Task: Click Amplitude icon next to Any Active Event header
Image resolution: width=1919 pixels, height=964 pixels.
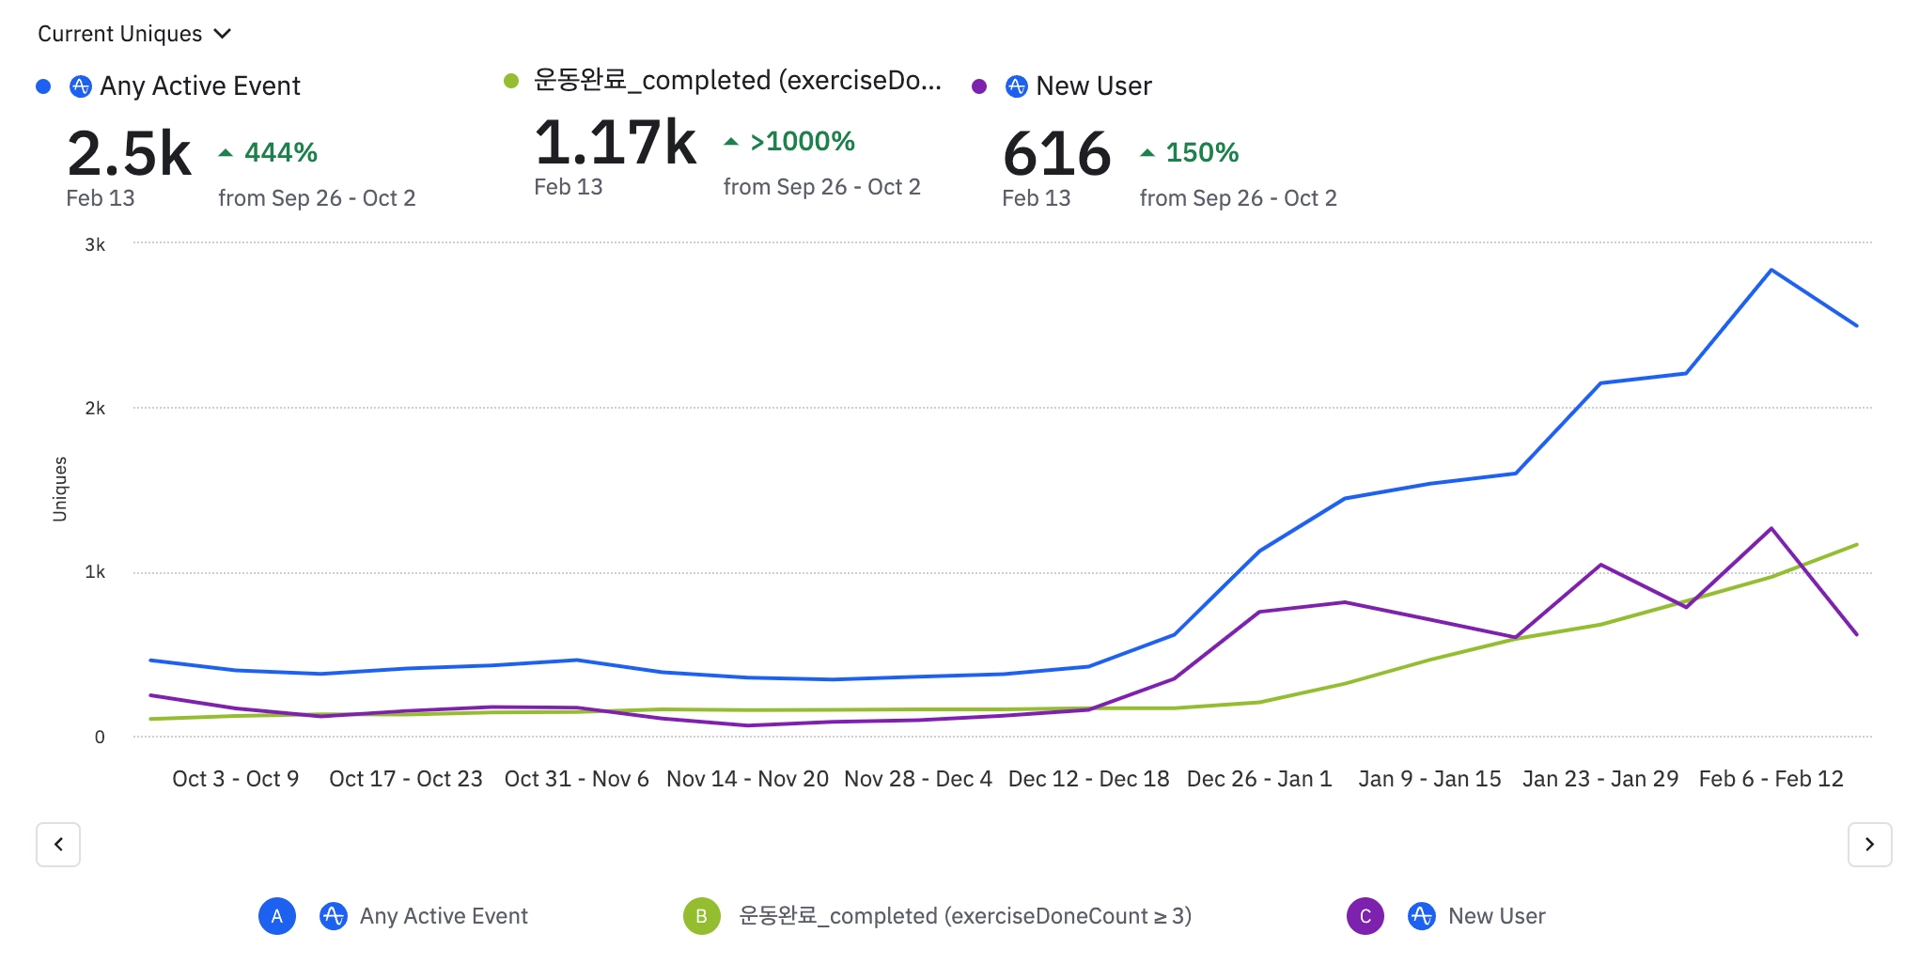Action: [81, 86]
